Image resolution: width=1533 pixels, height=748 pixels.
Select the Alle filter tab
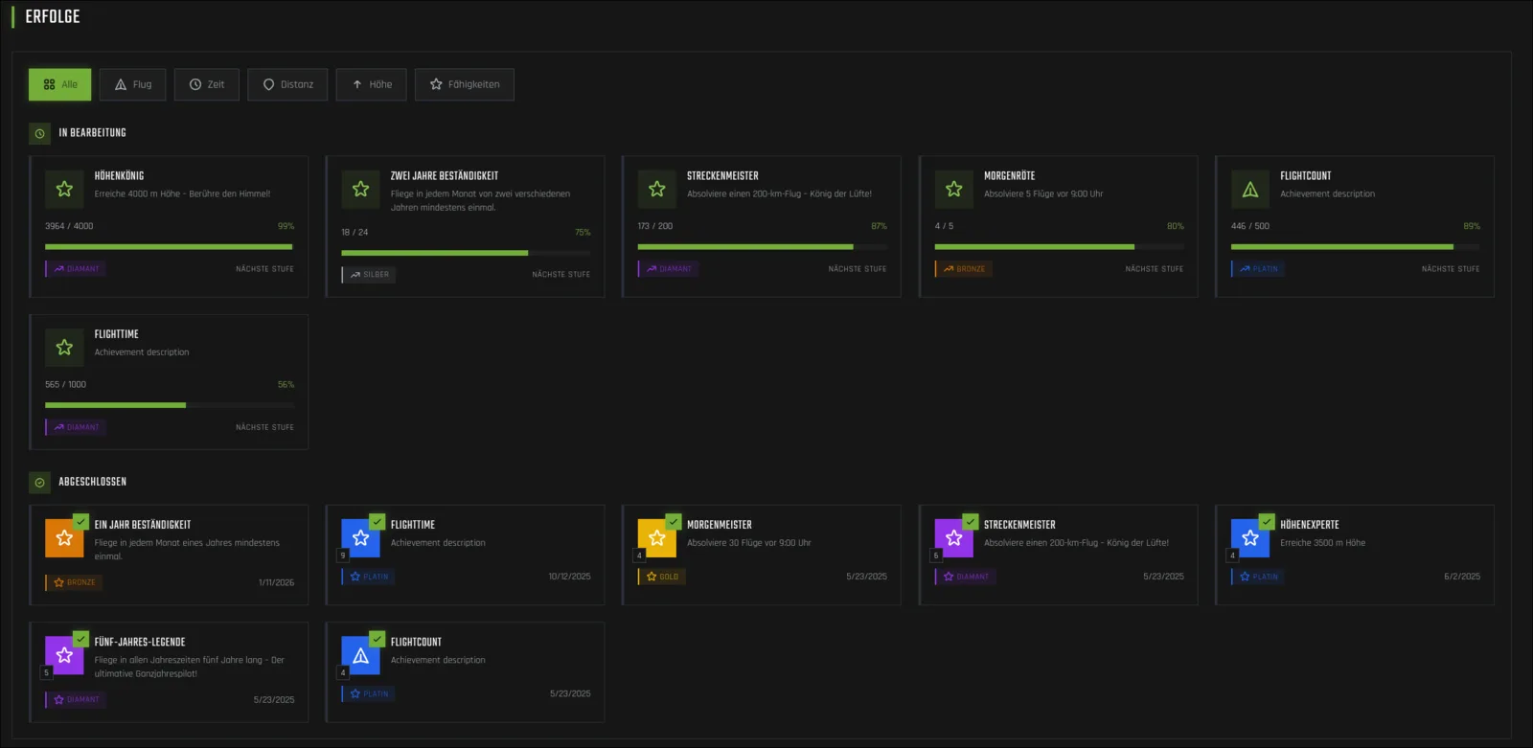coord(59,84)
